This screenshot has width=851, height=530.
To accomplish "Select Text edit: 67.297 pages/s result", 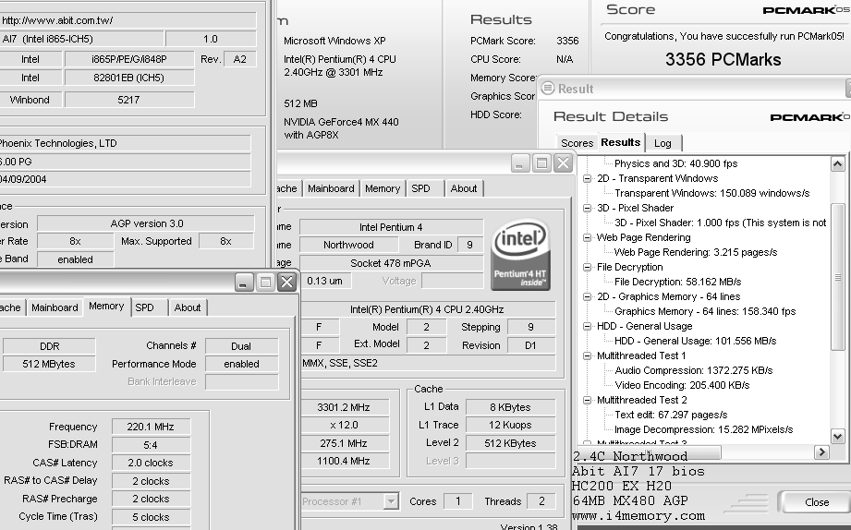I will 671,415.
